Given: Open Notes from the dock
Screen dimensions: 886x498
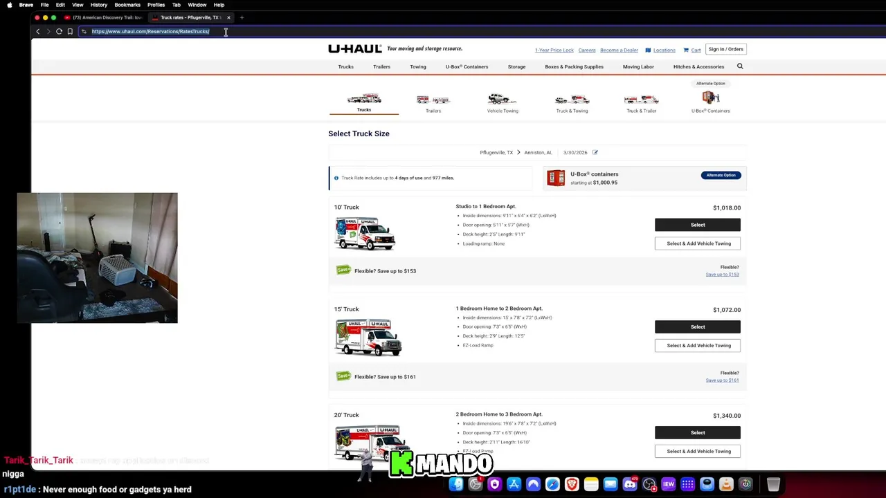Looking at the screenshot, I should point(591,484).
